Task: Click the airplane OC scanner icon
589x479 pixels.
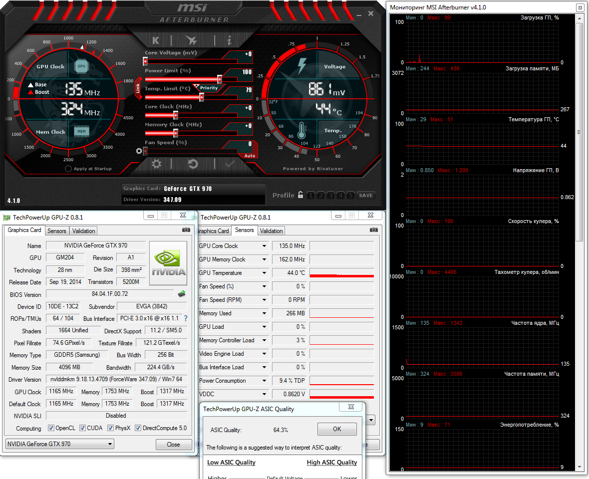Action: 191,40
